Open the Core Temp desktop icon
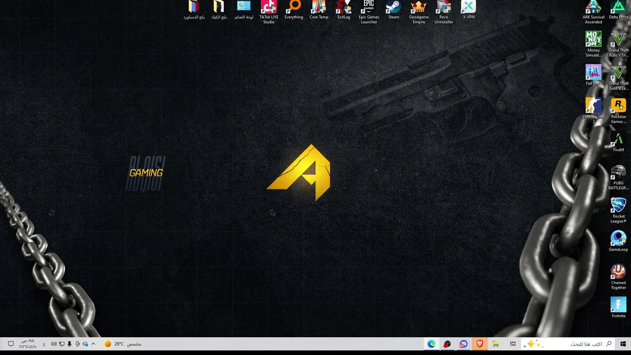The image size is (631, 355). [319, 10]
